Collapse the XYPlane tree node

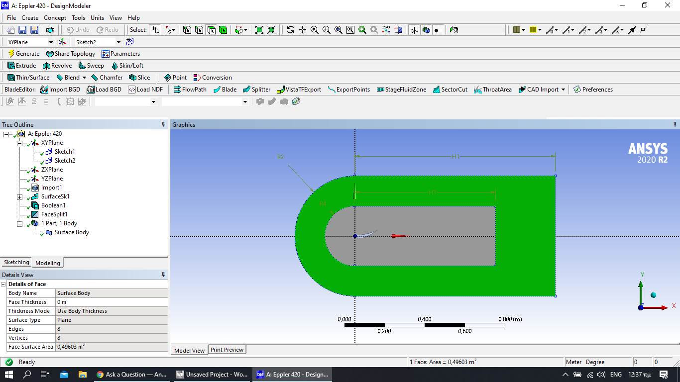20,143
